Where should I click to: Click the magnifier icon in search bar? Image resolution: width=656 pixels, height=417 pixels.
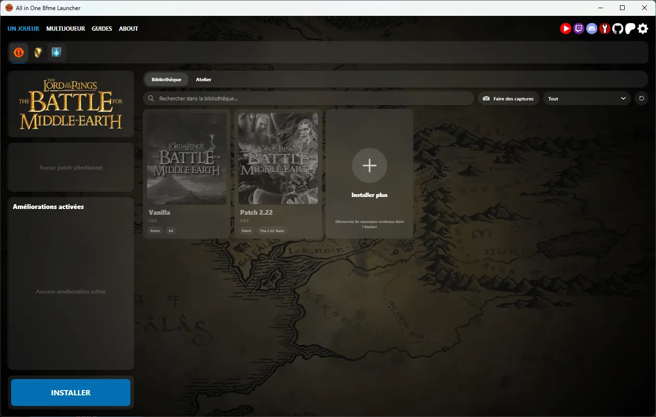pos(151,98)
